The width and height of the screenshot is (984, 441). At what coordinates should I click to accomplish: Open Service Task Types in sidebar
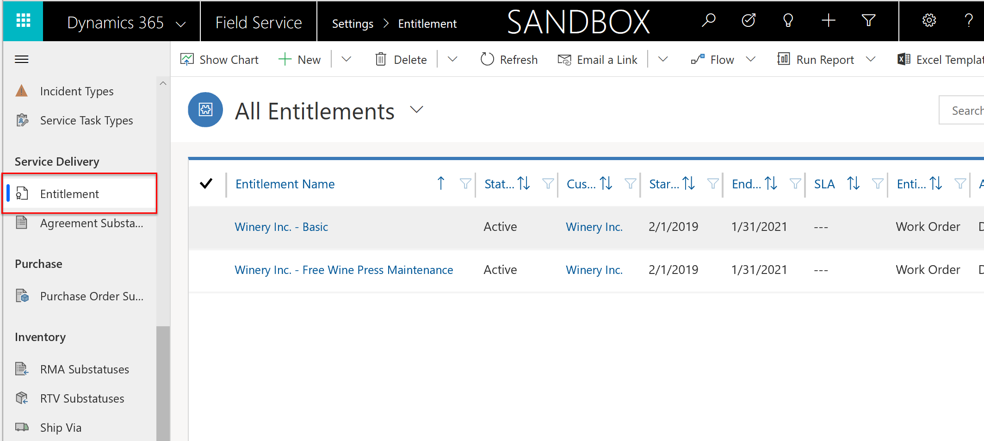87,120
